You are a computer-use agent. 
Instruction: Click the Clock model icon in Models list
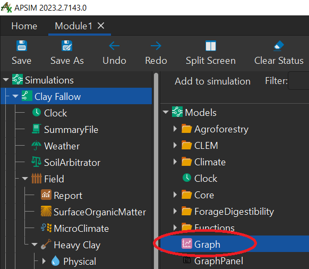coord(187,178)
